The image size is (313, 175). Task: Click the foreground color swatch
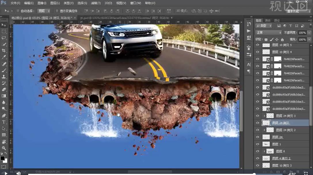(x=3, y=158)
